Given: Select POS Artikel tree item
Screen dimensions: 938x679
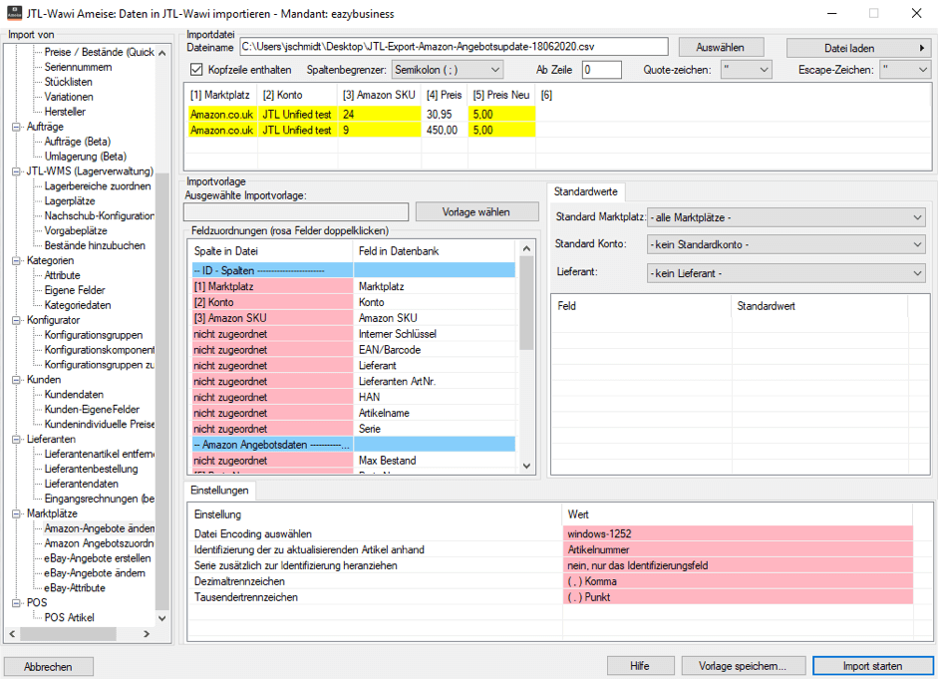Looking at the screenshot, I should pos(70,617).
